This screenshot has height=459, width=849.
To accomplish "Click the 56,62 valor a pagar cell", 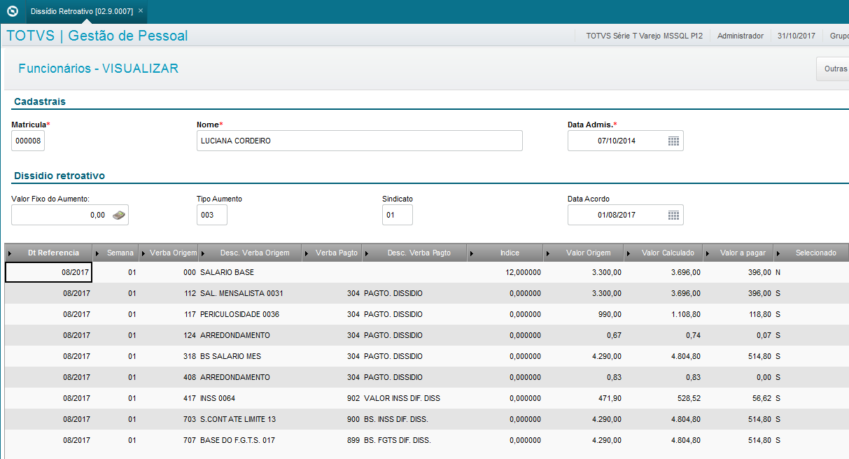I will 761,398.
